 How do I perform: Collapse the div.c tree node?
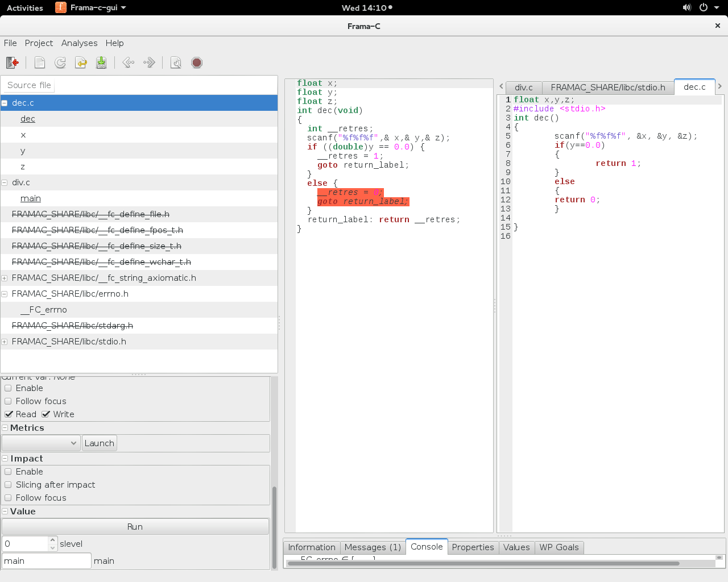tap(5, 182)
